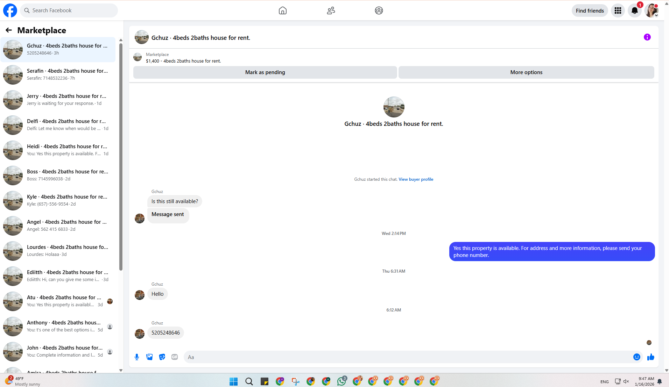Open the weather widget in taskbar
Image resolution: width=669 pixels, height=387 pixels.
23,381
